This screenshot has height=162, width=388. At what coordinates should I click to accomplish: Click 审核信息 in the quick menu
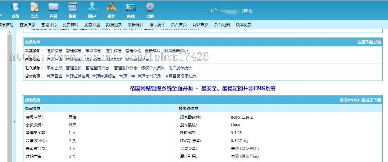93,51
